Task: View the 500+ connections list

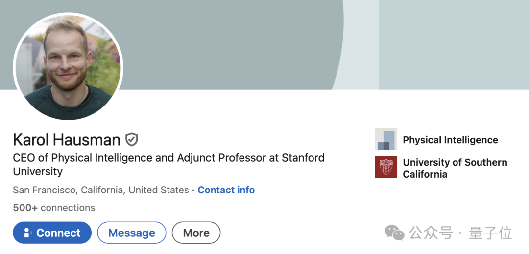Action: click(54, 208)
